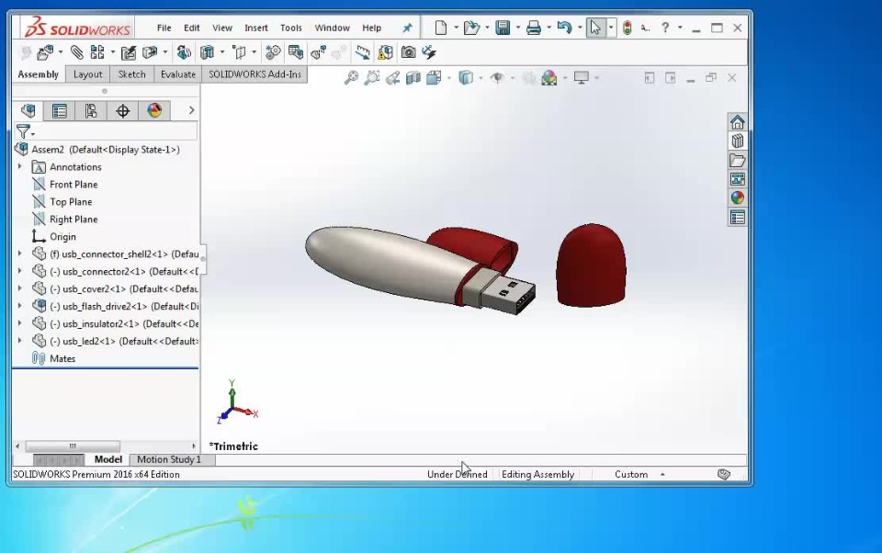The height and width of the screenshot is (553, 882).
Task: Expand usb_flash_drive2 subassembly
Action: pyautogui.click(x=19, y=306)
